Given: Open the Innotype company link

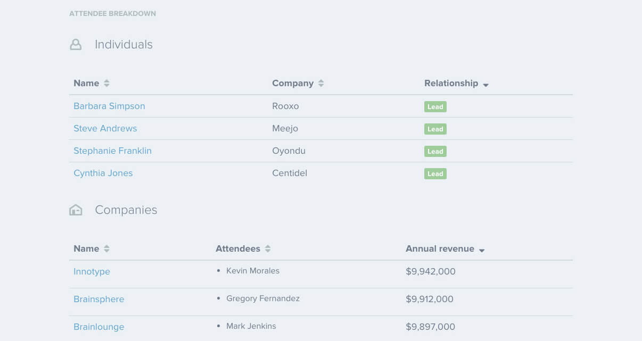Looking at the screenshot, I should tap(92, 271).
